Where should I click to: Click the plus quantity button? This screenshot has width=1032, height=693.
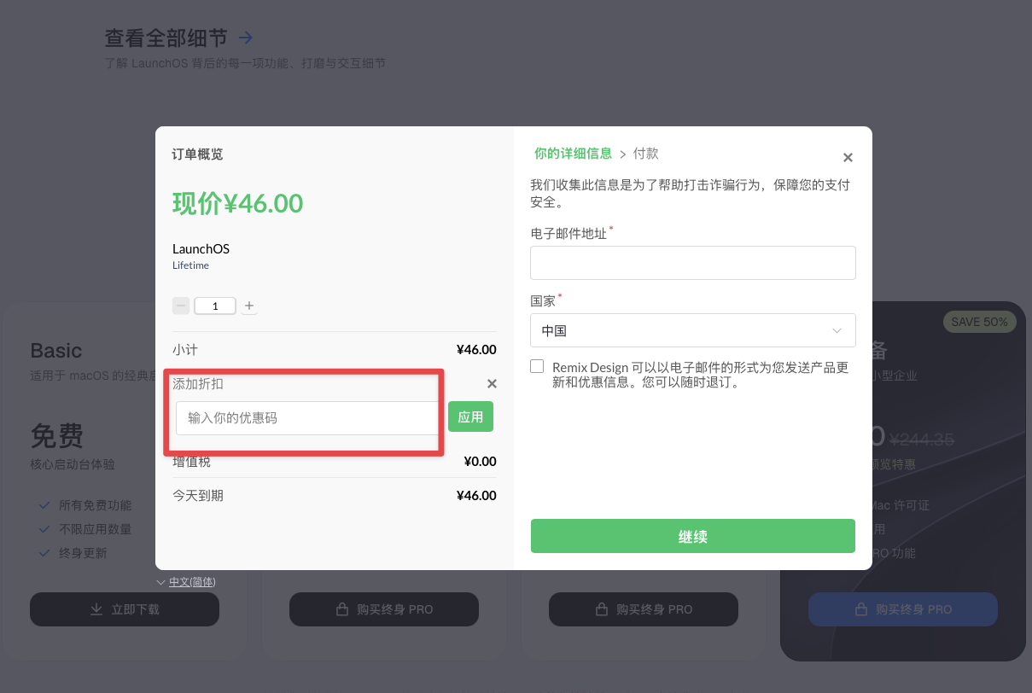249,306
